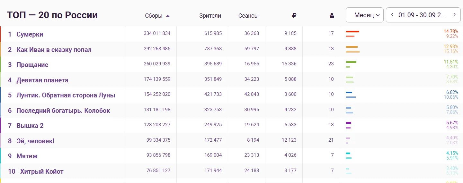Select average price value 15 336

coord(289,64)
